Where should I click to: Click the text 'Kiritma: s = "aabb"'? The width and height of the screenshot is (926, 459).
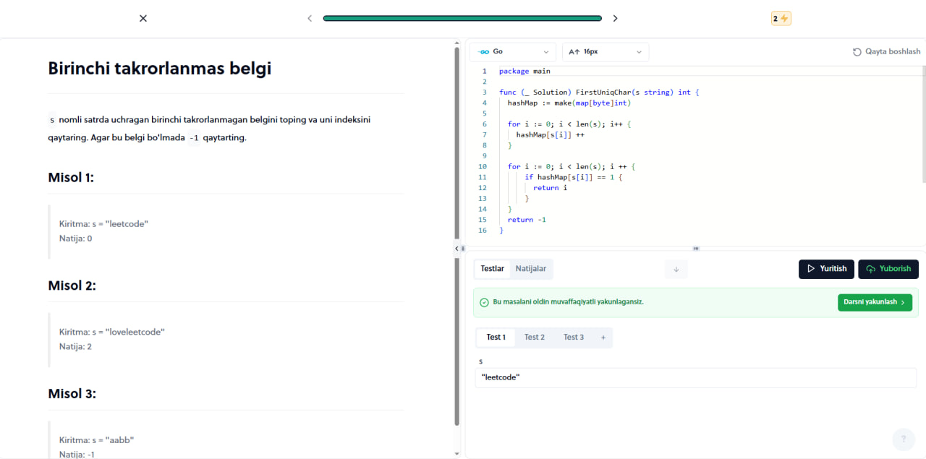point(97,440)
